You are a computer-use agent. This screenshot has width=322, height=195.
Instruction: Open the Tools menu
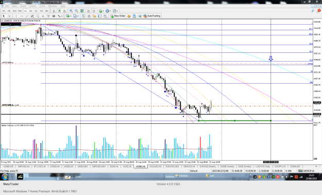click(42, 6)
